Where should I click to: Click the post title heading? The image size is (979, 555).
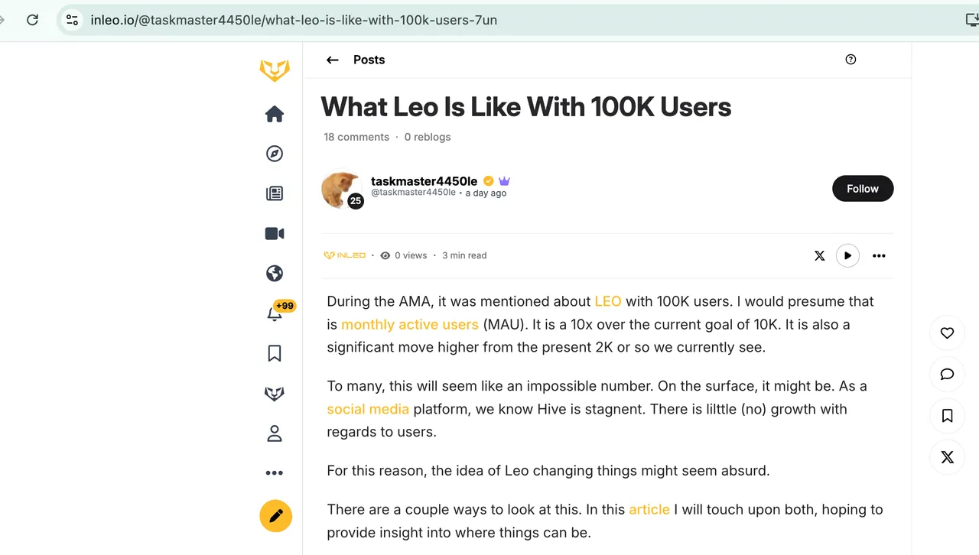[x=526, y=106]
